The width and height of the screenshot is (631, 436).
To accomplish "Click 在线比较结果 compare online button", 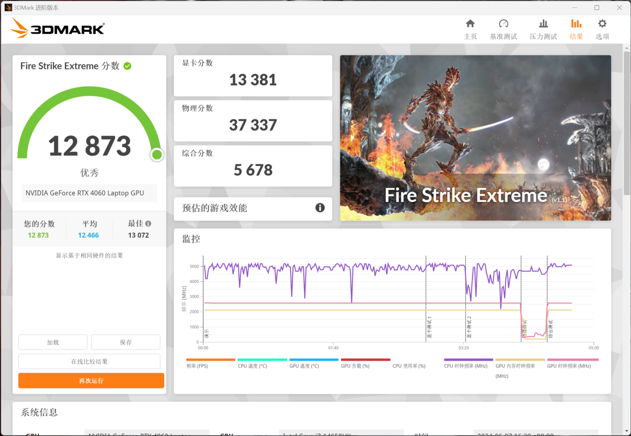I will point(90,362).
